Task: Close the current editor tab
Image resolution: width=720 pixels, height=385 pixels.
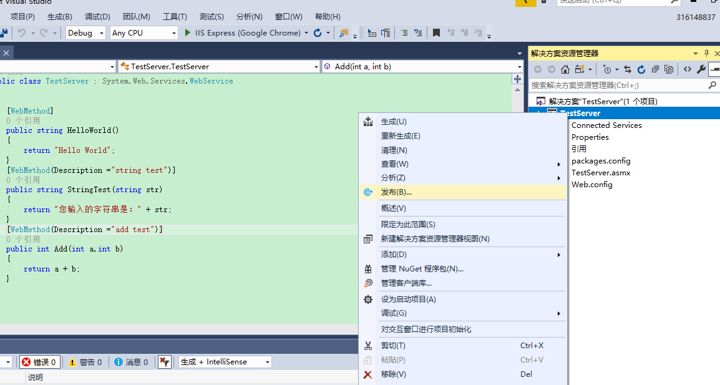Action: tap(6, 53)
